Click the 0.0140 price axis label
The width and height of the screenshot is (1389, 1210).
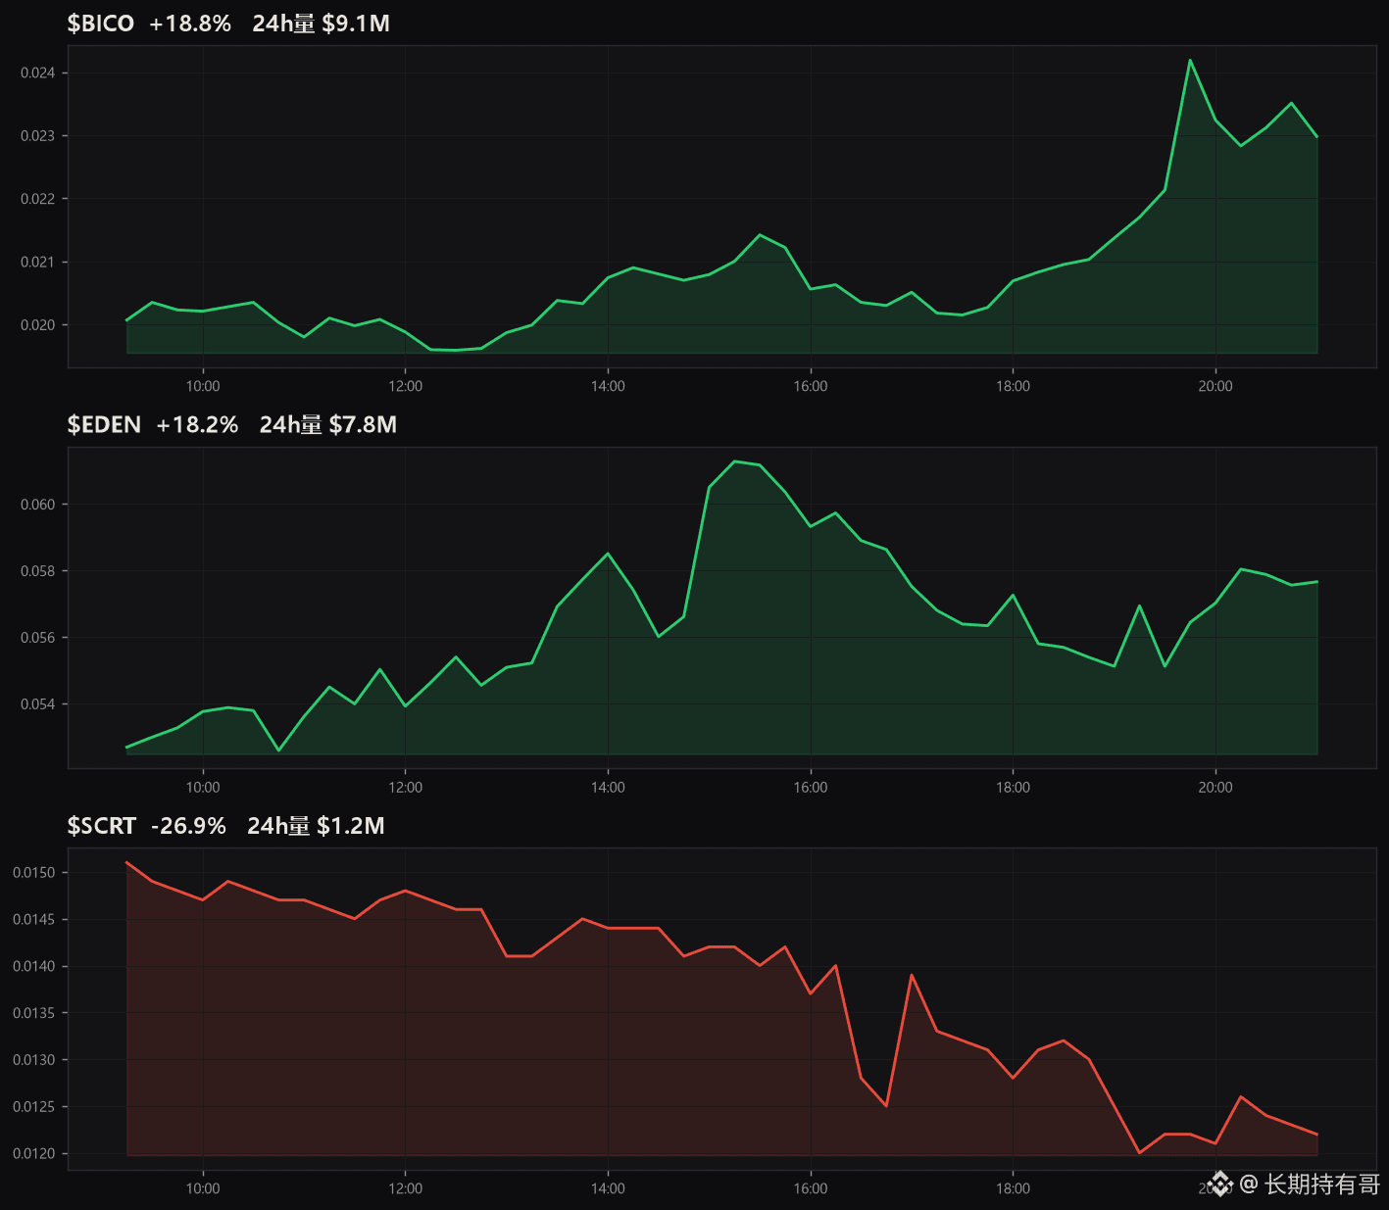coord(33,966)
